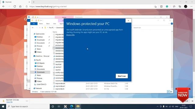Click the Name column header
Image resolution: width=195 pixels, height=109 pixels.
pyautogui.click(x=55, y=32)
